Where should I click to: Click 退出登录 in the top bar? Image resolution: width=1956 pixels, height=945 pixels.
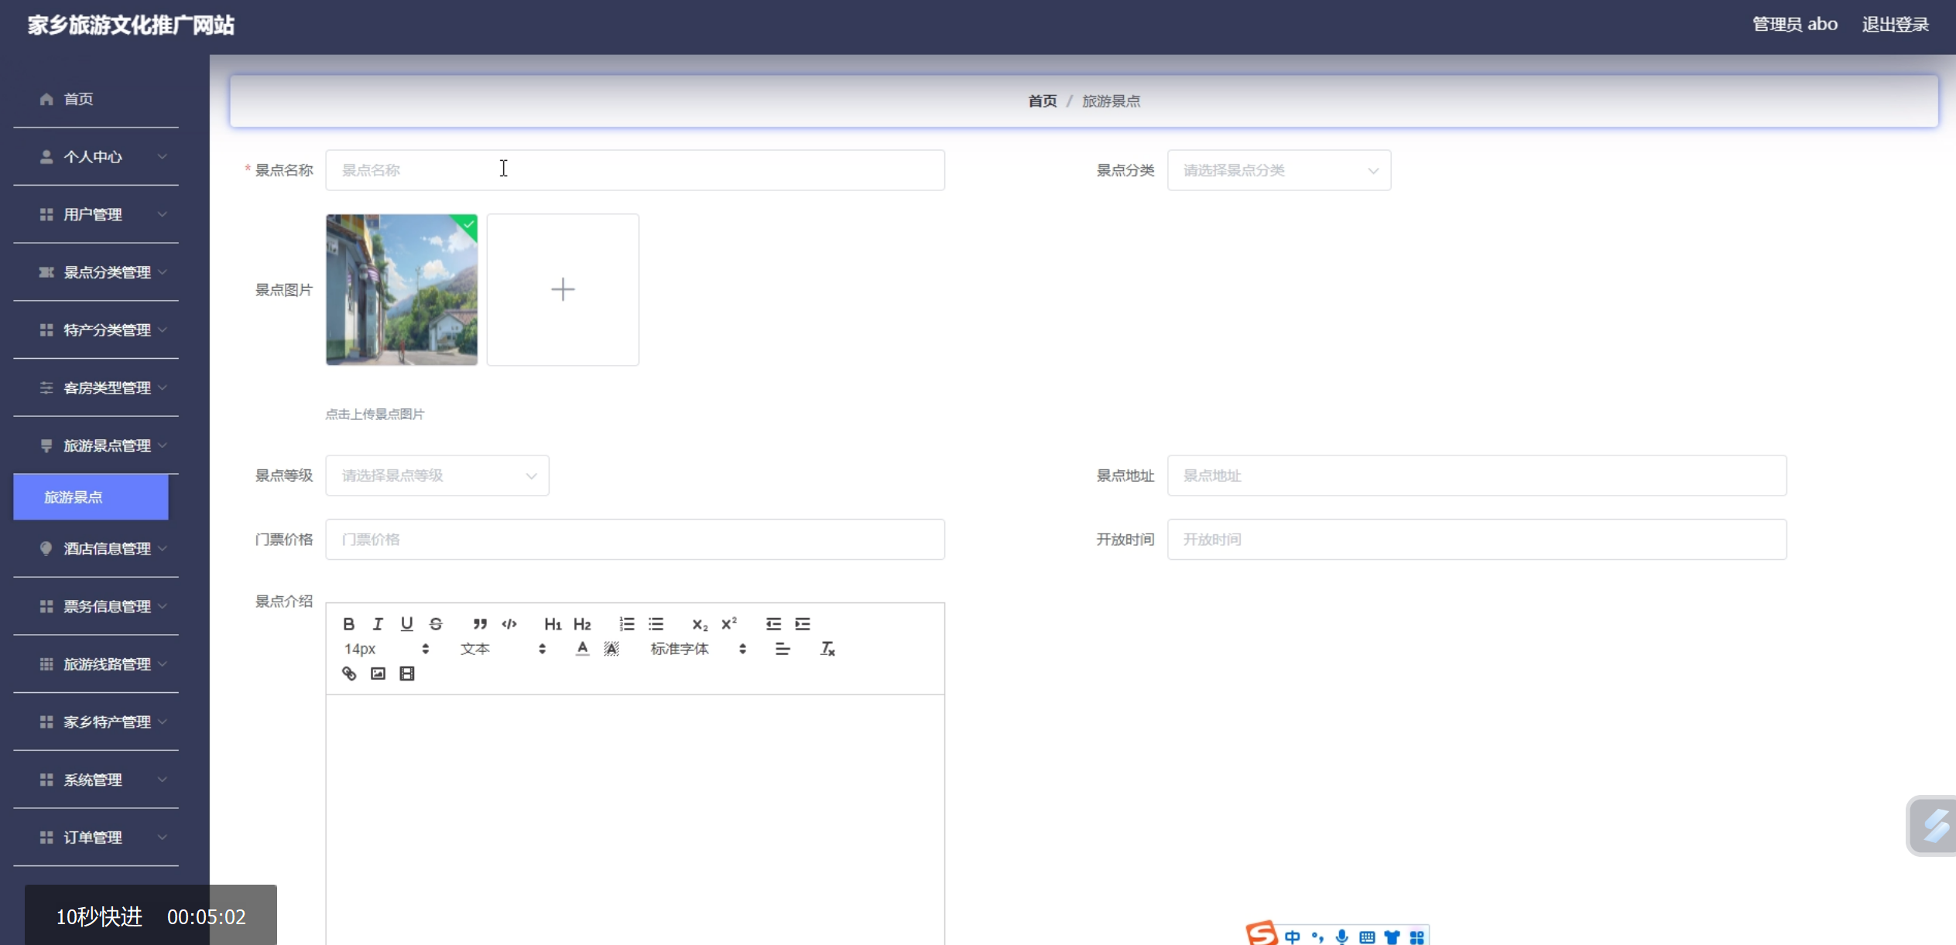1895,25
